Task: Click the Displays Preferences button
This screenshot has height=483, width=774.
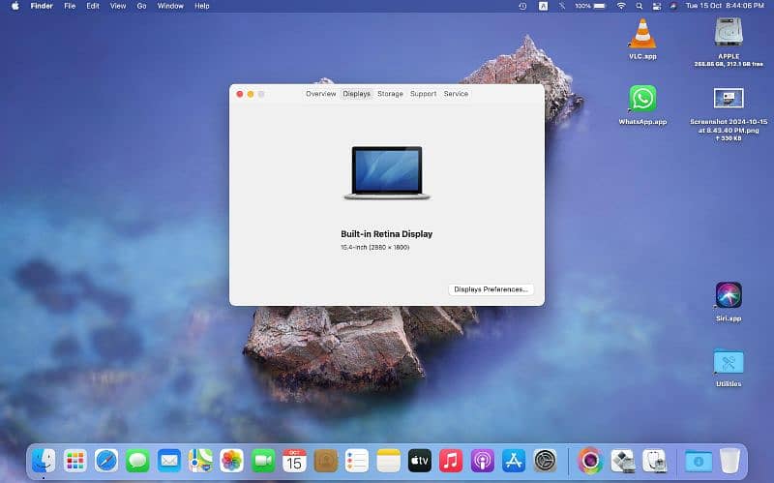Action: (x=491, y=289)
